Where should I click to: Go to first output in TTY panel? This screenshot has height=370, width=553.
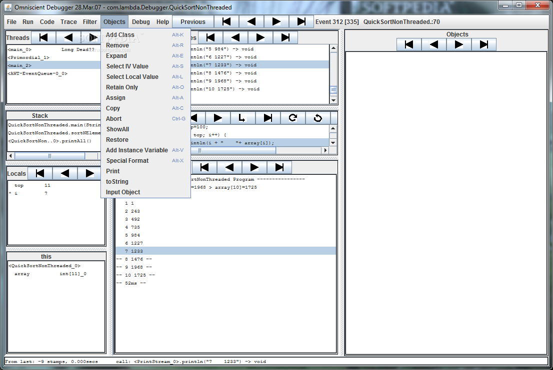(x=204, y=167)
